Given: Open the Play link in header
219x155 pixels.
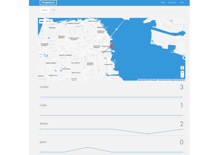Looking at the screenshot, I should click(x=162, y=3).
